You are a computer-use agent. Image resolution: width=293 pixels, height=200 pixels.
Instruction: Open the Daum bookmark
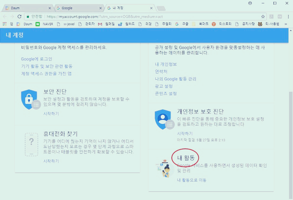click(x=24, y=24)
